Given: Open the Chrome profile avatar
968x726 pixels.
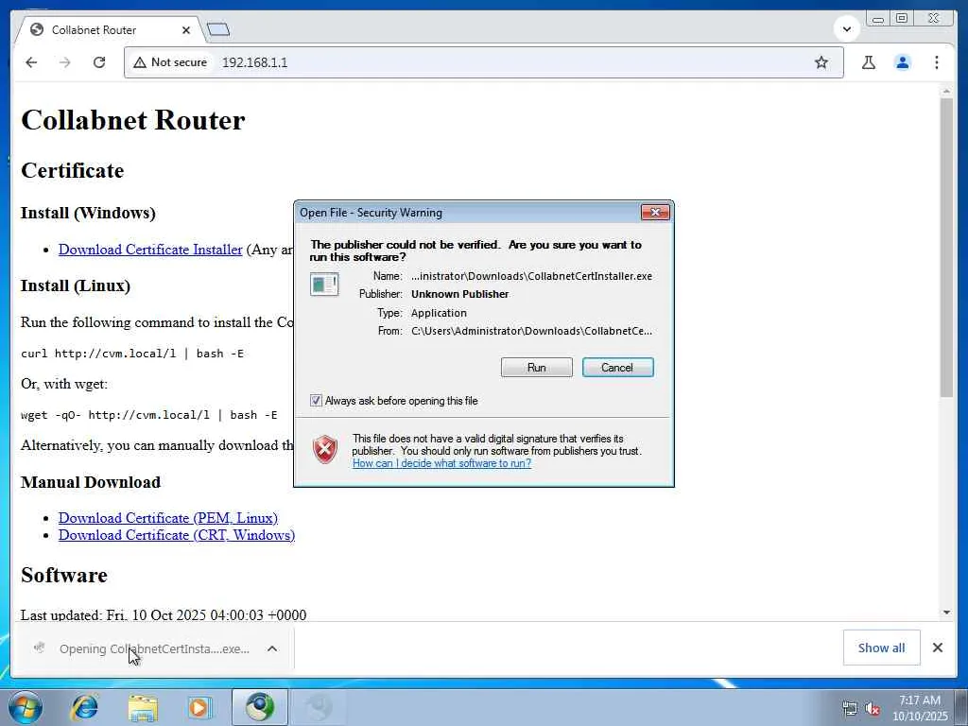Looking at the screenshot, I should click(x=903, y=62).
